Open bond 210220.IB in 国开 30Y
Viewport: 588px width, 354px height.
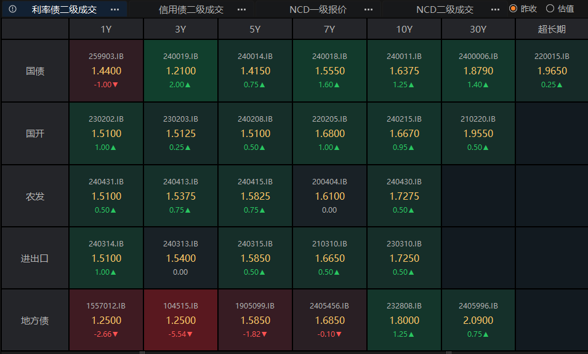coord(478,133)
